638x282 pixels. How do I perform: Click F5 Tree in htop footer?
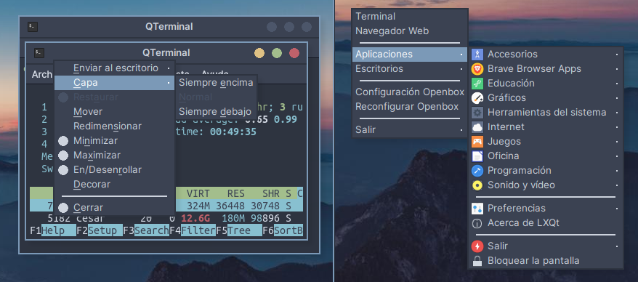point(239,230)
